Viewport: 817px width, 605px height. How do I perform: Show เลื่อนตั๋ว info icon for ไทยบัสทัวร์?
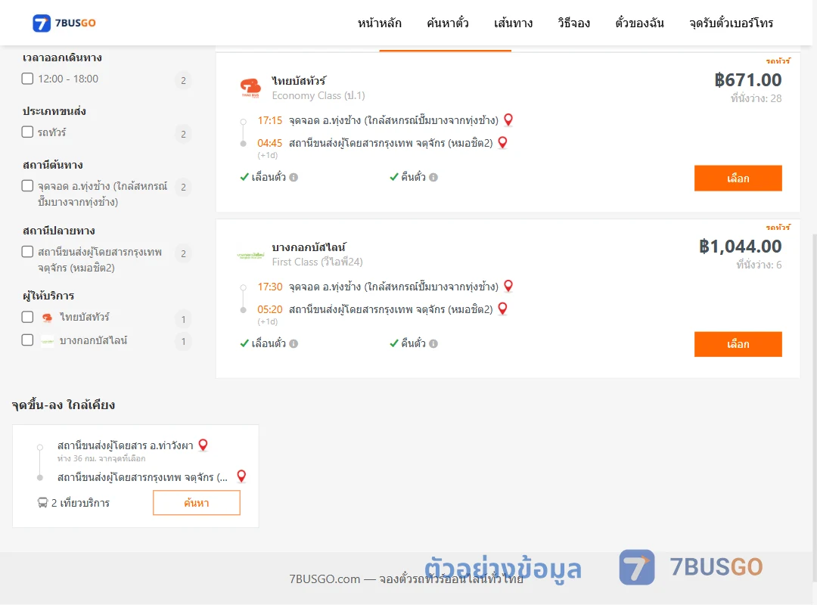tap(294, 177)
